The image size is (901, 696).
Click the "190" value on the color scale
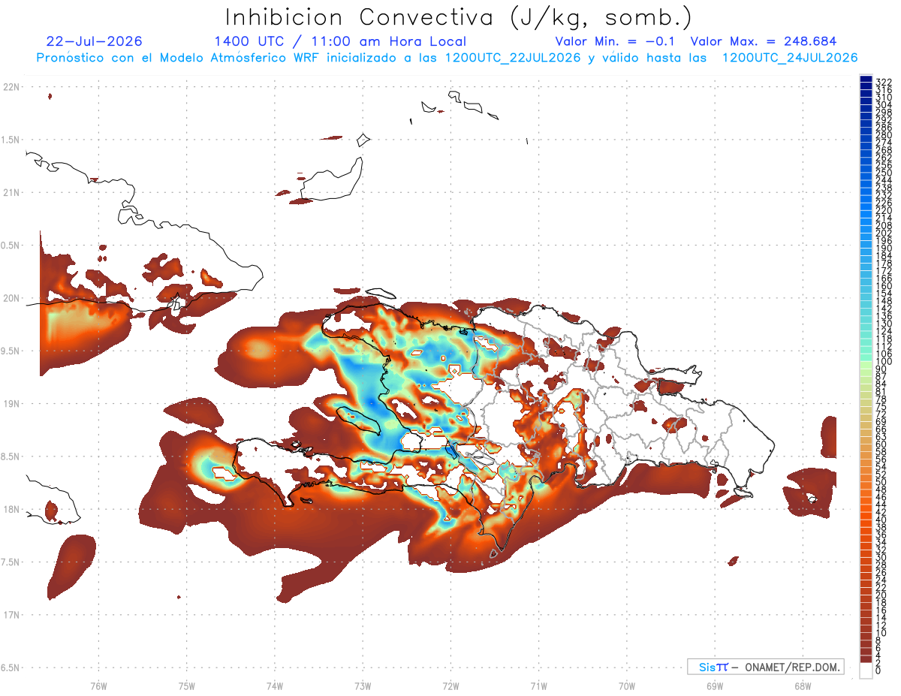pos(884,249)
